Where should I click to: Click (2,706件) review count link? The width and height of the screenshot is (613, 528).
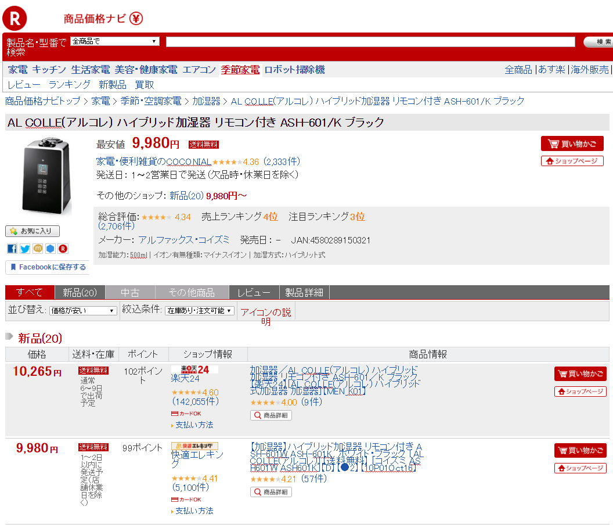116,226
